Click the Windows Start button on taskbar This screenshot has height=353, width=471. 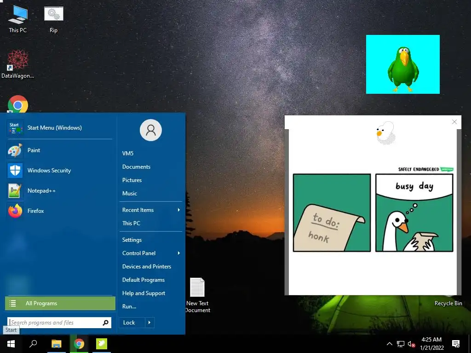click(x=11, y=344)
